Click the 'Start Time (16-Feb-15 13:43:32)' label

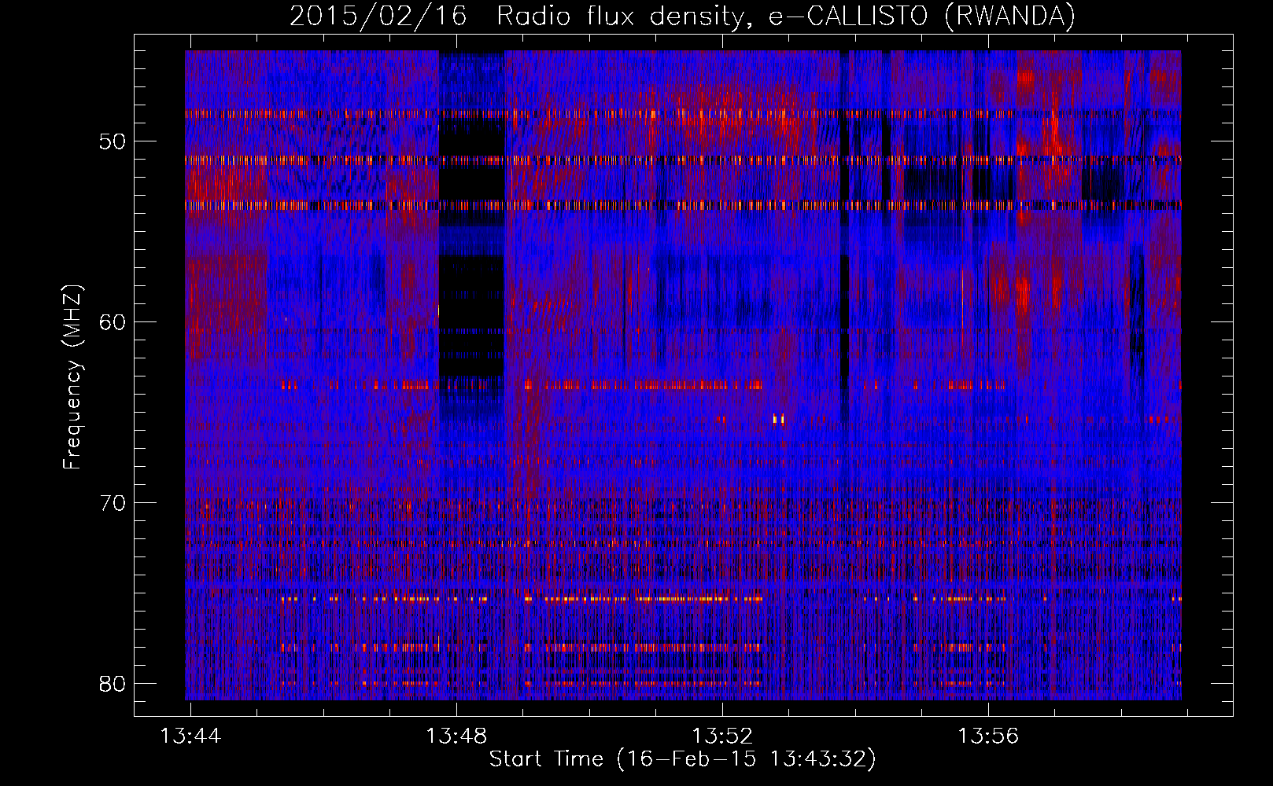pos(682,759)
